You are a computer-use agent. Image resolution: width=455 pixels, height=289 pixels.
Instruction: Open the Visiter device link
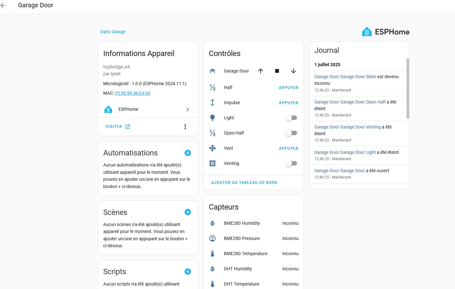pyautogui.click(x=118, y=127)
